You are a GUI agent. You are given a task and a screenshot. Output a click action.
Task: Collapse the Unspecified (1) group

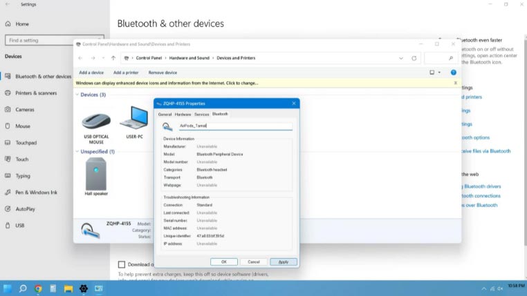(77, 152)
